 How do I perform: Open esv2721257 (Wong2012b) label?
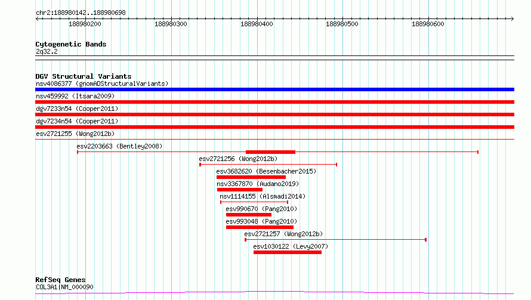(283, 234)
